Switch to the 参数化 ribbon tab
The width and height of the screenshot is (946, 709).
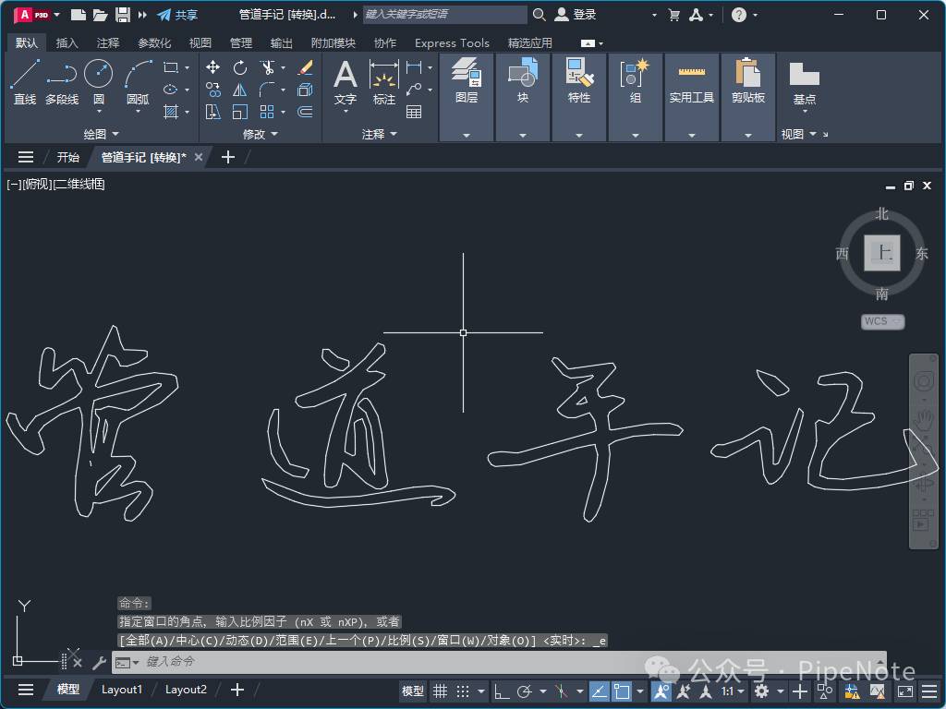click(x=154, y=42)
